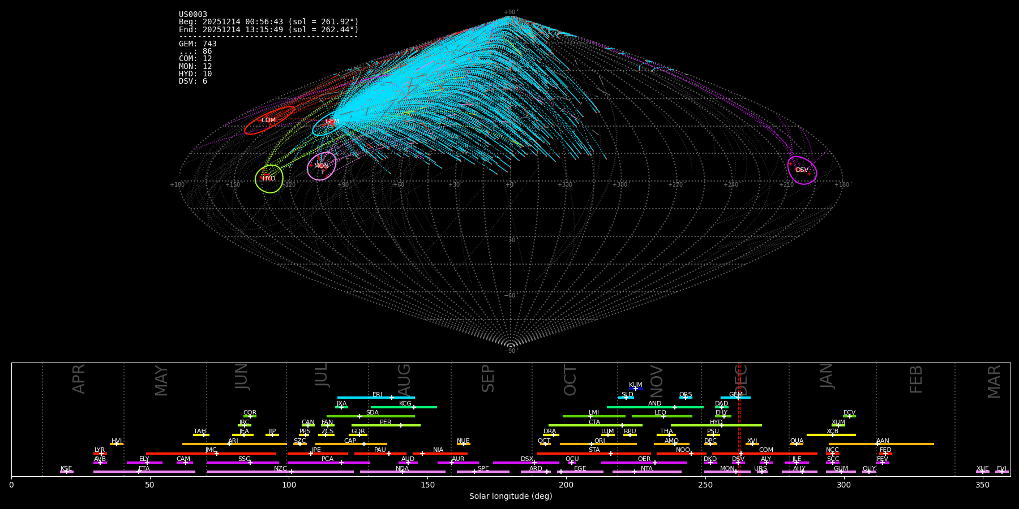Click the 'COM: 12' count line
Screen dimensions: 1019x509
coord(195,59)
